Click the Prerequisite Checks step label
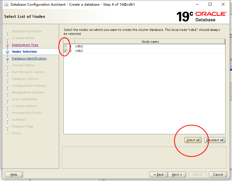 point(27,113)
